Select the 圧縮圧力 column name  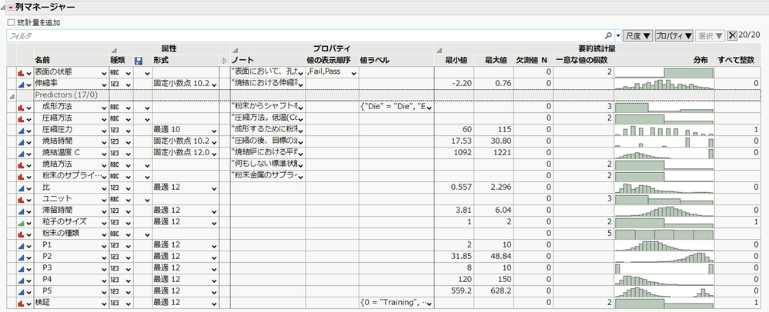click(x=57, y=131)
